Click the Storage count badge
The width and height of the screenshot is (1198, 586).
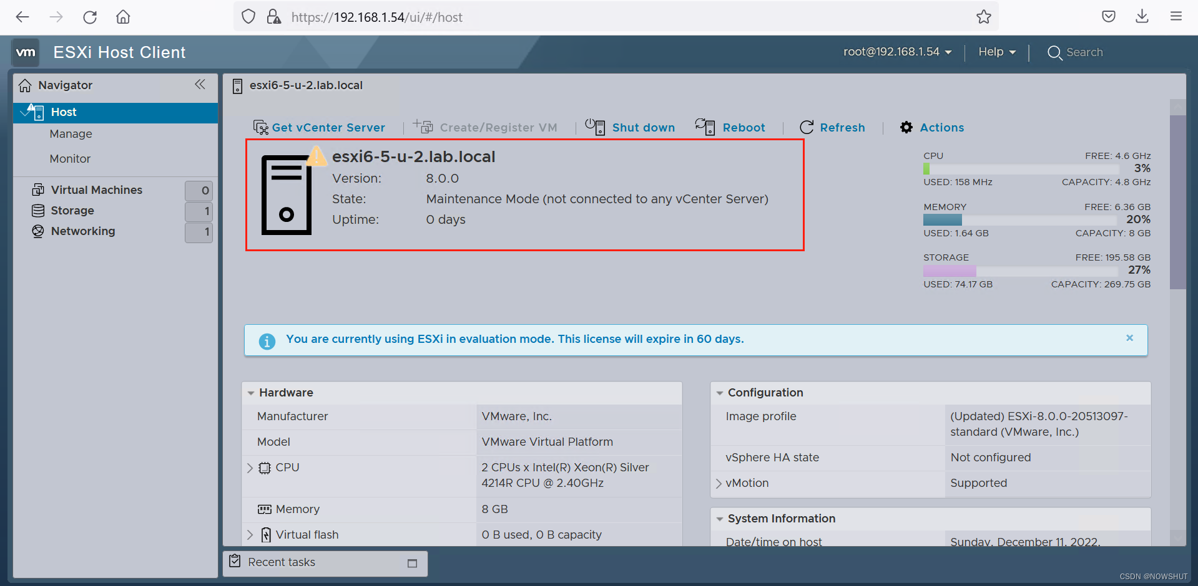point(199,211)
